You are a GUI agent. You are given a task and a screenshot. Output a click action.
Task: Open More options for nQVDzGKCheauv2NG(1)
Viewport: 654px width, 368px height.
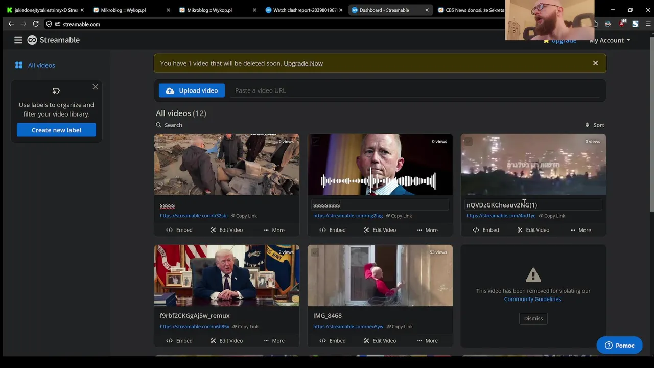click(x=580, y=230)
